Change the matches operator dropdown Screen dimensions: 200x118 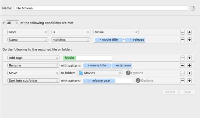pos(71,40)
